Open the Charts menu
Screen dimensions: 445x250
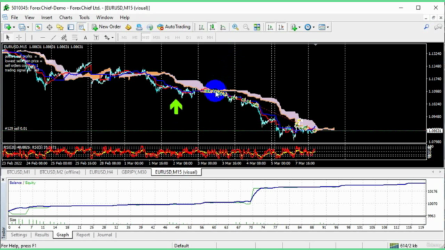pos(65,17)
